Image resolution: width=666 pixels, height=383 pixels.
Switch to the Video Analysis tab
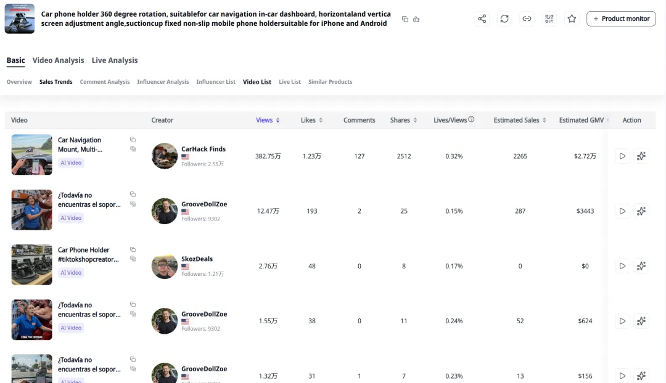pos(58,60)
